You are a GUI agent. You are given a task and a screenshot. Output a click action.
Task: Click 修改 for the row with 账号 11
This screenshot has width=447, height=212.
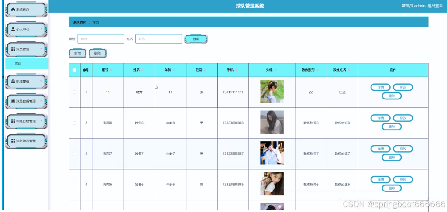(x=403, y=87)
